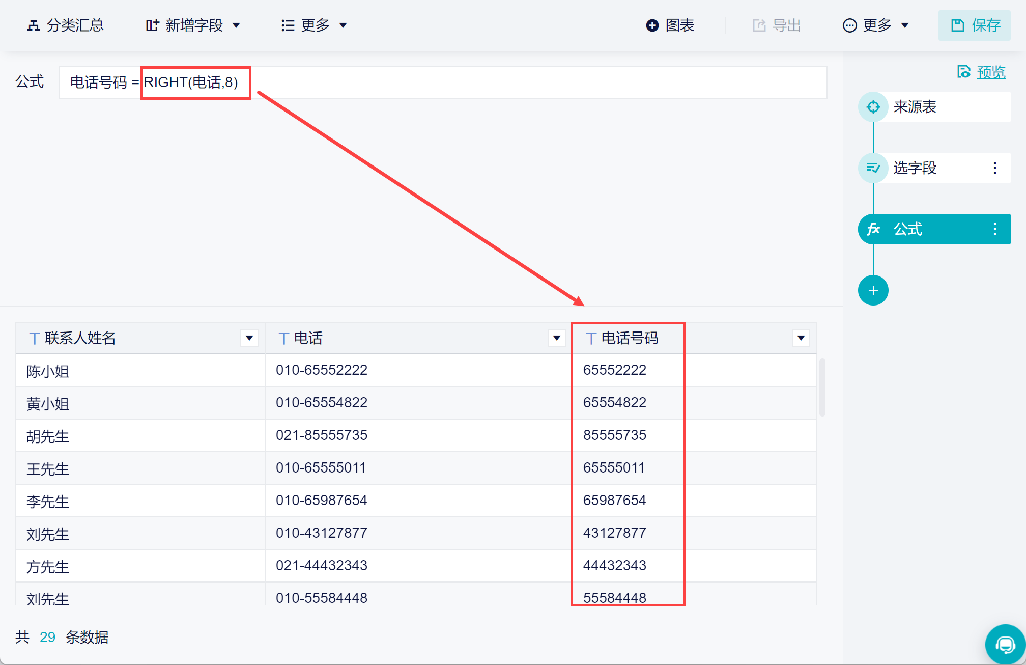The height and width of the screenshot is (665, 1026).
Task: Click the 来源表 source node icon
Action: pyautogui.click(x=873, y=107)
